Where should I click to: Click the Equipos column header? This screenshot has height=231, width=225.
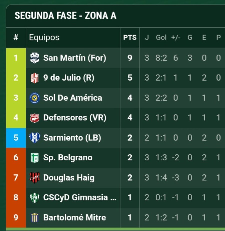pos(44,38)
